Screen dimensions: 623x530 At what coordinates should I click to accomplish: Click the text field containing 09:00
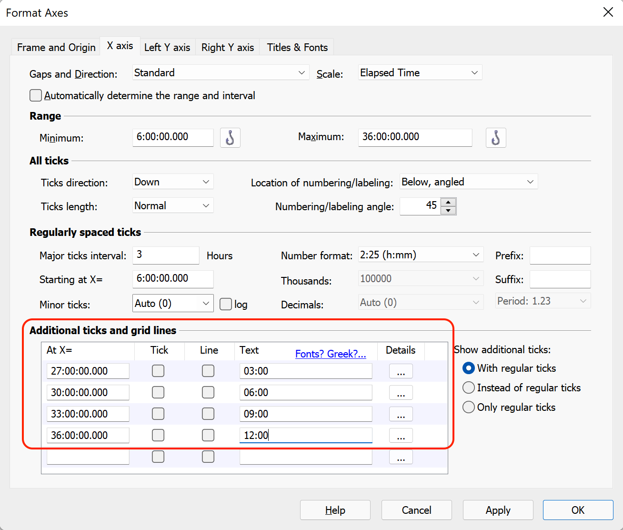pyautogui.click(x=306, y=414)
